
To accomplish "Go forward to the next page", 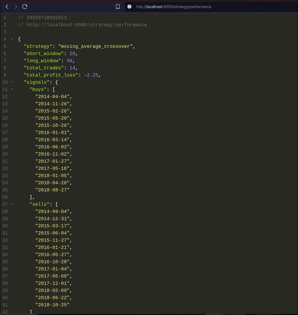I will (16, 7).
